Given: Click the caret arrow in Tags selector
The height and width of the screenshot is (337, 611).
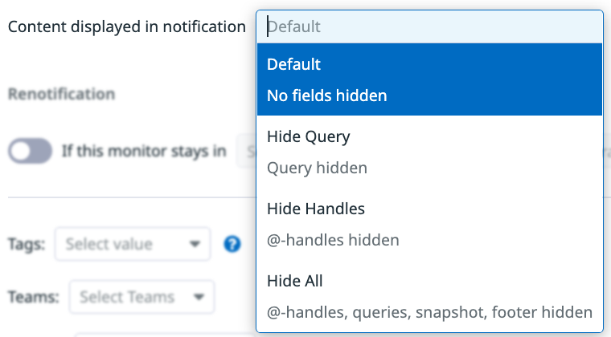Looking at the screenshot, I should [x=195, y=244].
